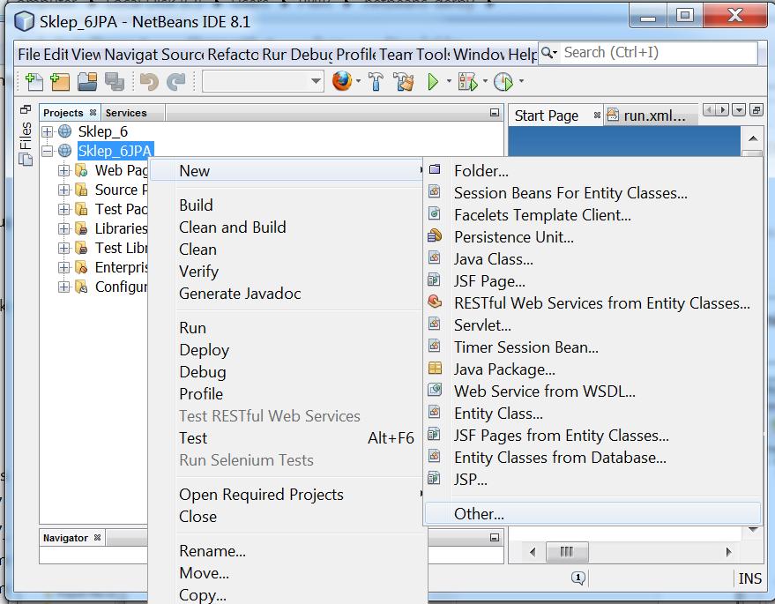Open the Debug Project dropdown arrow
The width and height of the screenshot is (775, 604).
coord(485,81)
